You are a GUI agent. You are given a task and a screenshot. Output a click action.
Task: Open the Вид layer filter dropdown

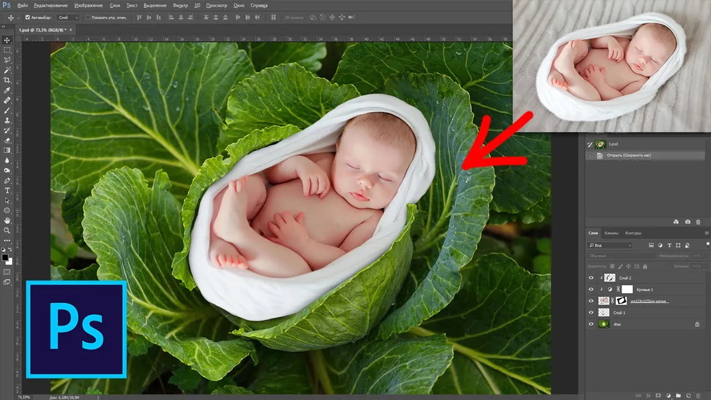click(610, 245)
